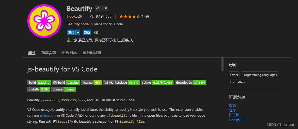The image size is (298, 129).
Task: Select the Formatters category tag
Action: pyautogui.click(x=238, y=82)
